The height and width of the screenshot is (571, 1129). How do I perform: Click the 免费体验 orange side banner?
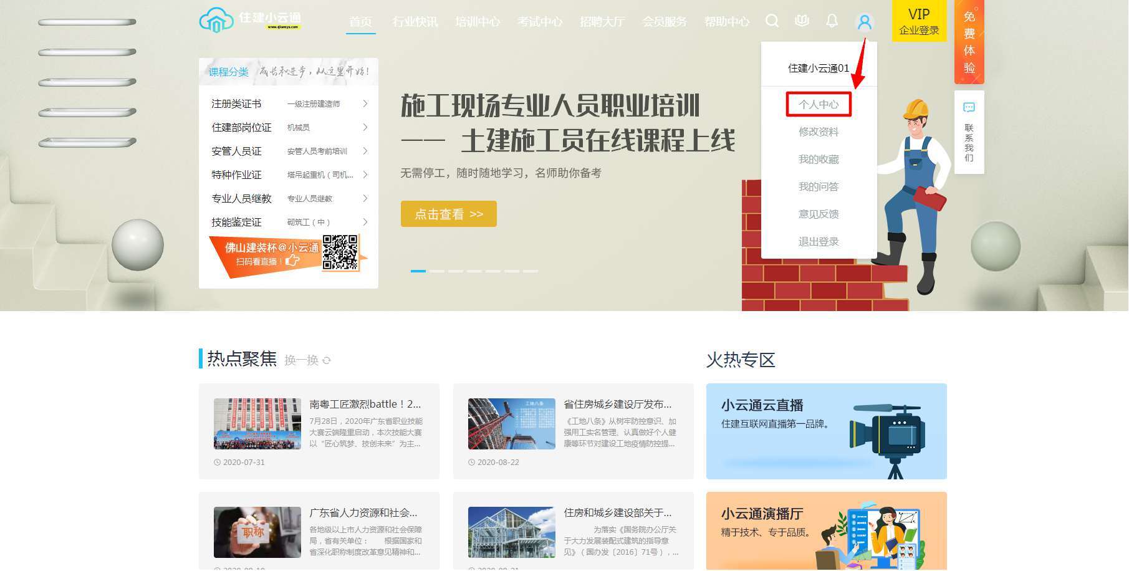968,41
